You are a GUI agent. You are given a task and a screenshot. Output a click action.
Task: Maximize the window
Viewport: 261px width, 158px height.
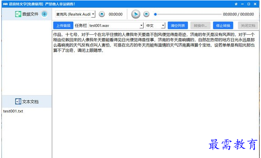(249, 4)
